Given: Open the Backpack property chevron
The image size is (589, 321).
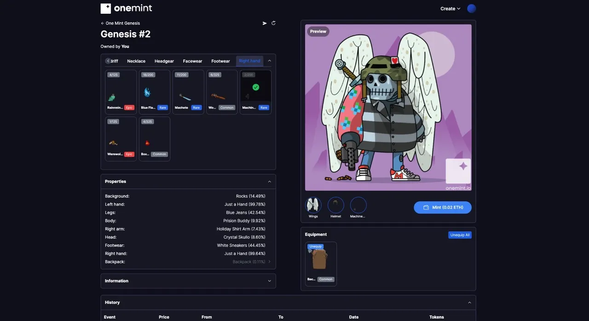Looking at the screenshot, I should pos(270,262).
